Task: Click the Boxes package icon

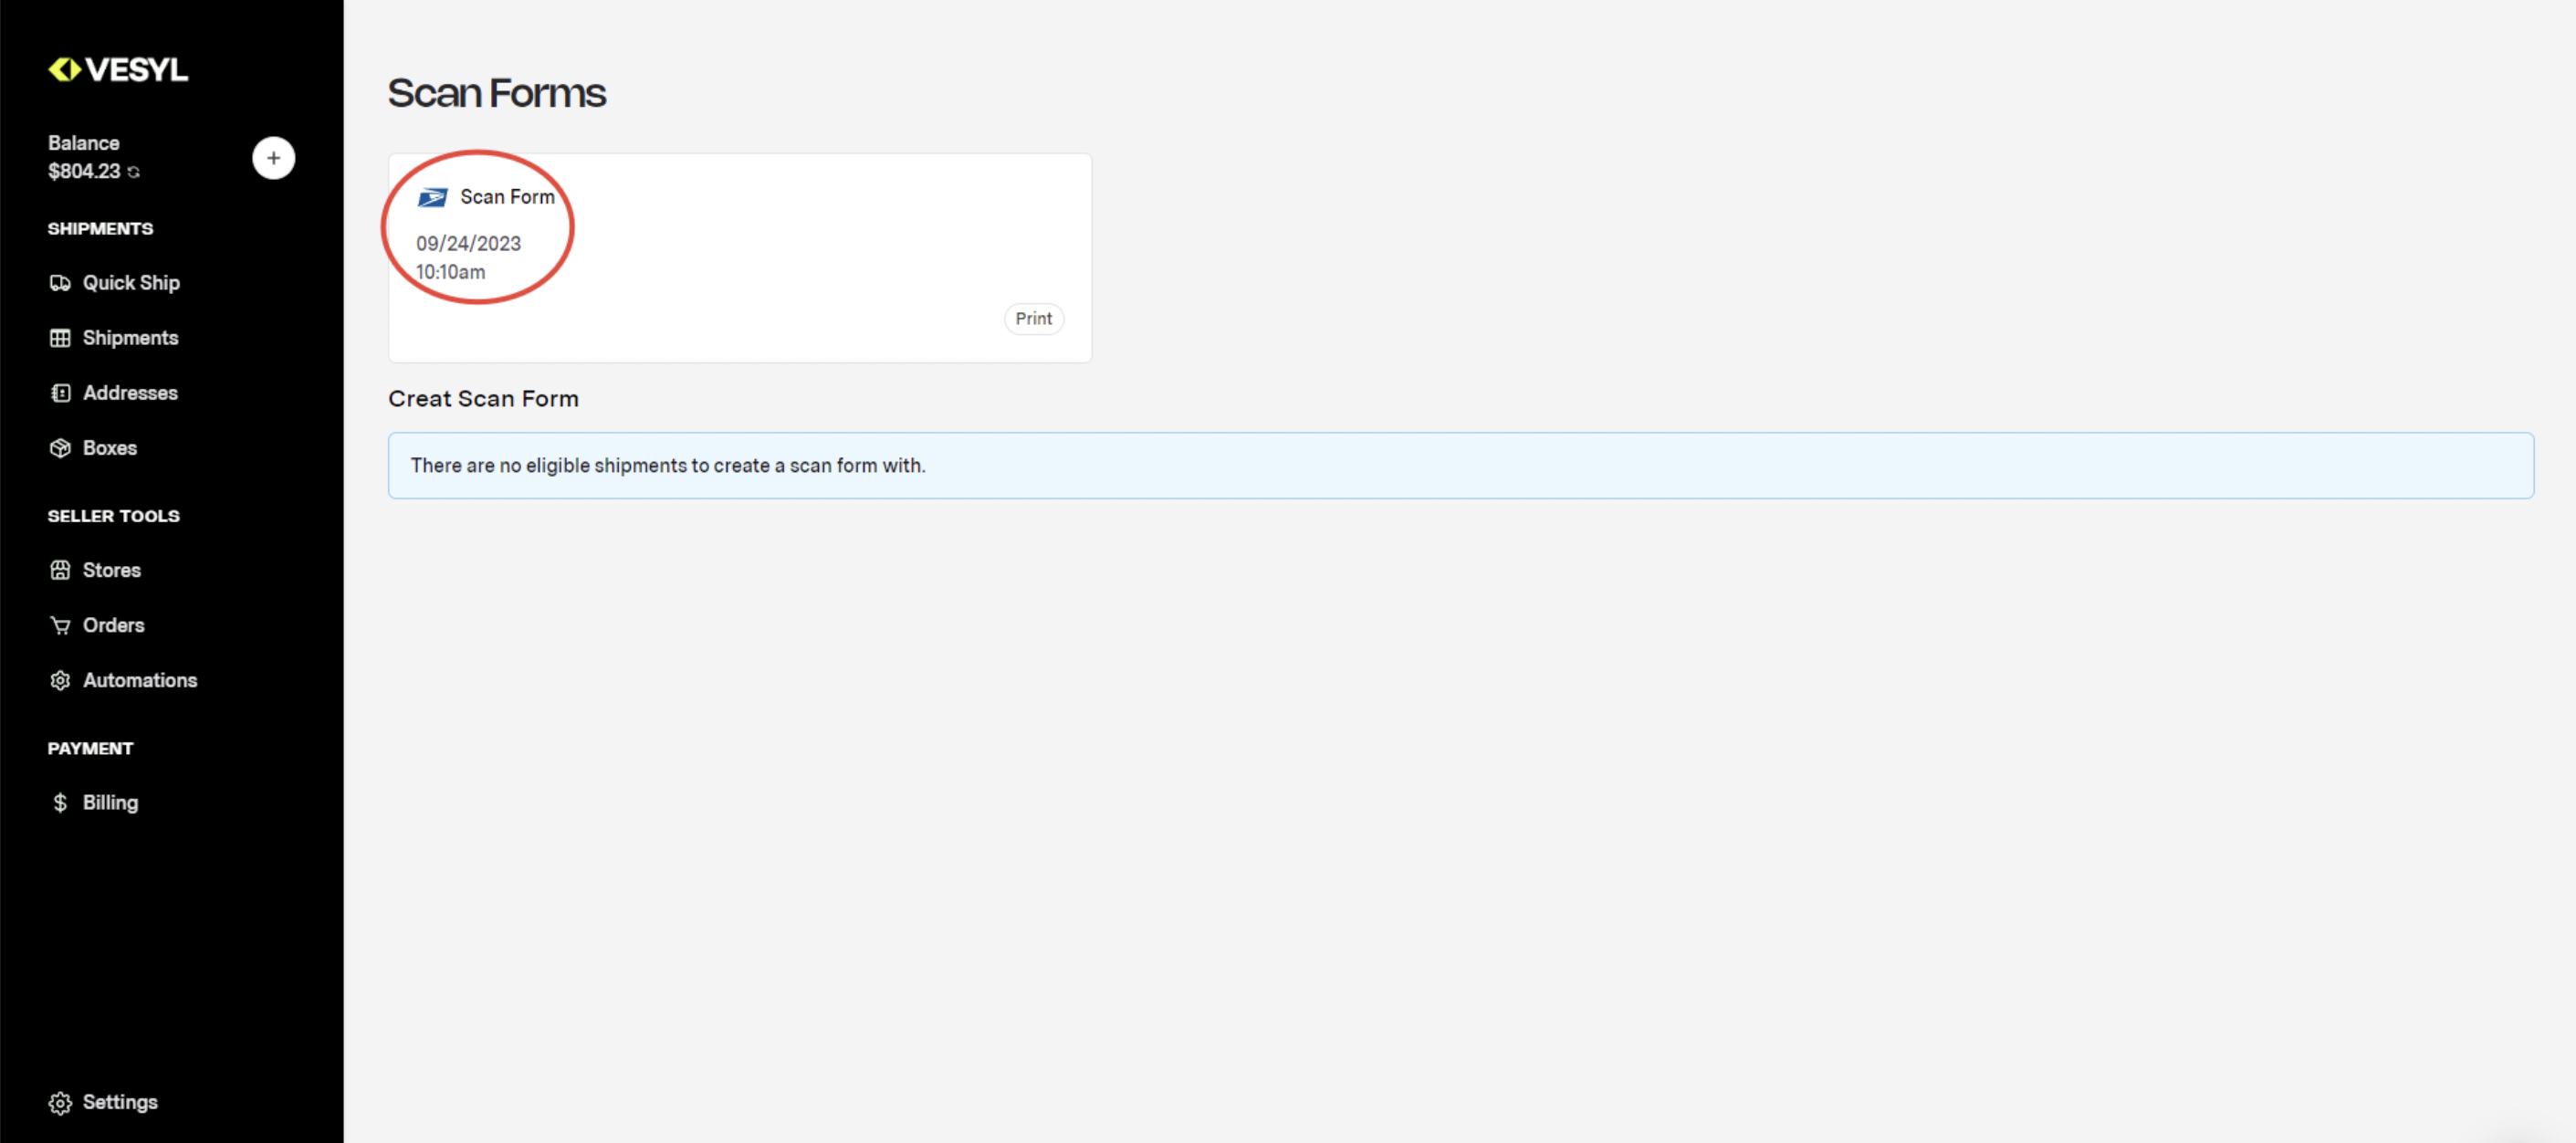Action: [60, 448]
